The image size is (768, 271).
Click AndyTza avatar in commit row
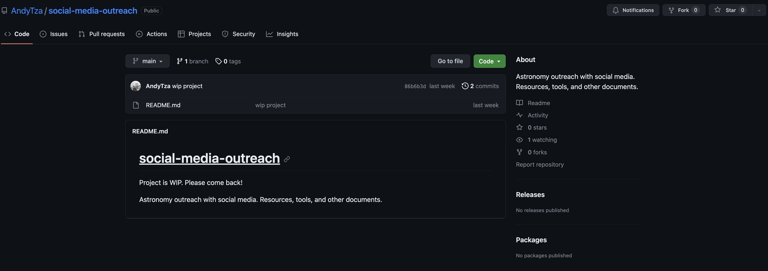[x=135, y=86]
